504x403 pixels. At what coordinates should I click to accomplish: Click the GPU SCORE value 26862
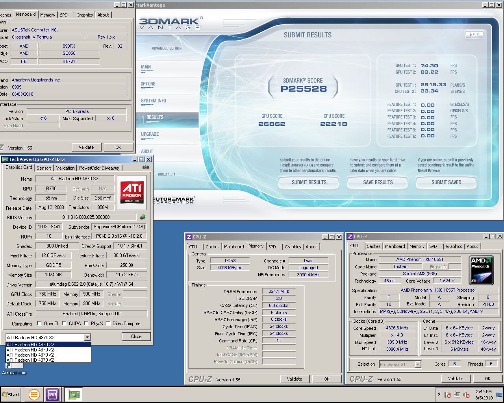coord(272,124)
